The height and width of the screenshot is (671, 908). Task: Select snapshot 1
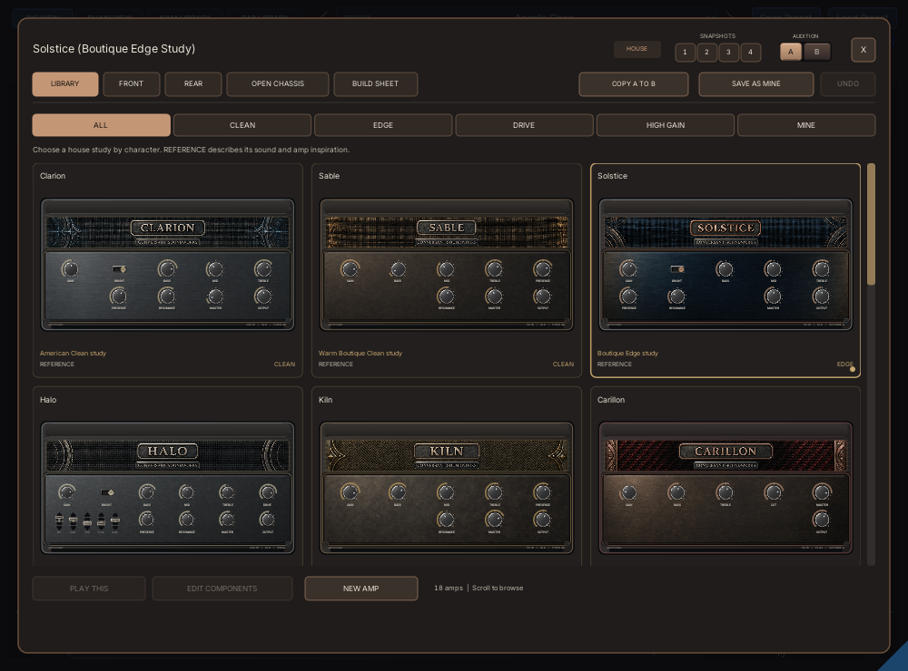click(x=685, y=52)
